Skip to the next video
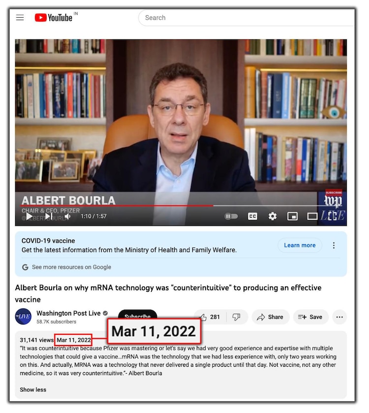This screenshot has width=369, height=413. point(48,216)
